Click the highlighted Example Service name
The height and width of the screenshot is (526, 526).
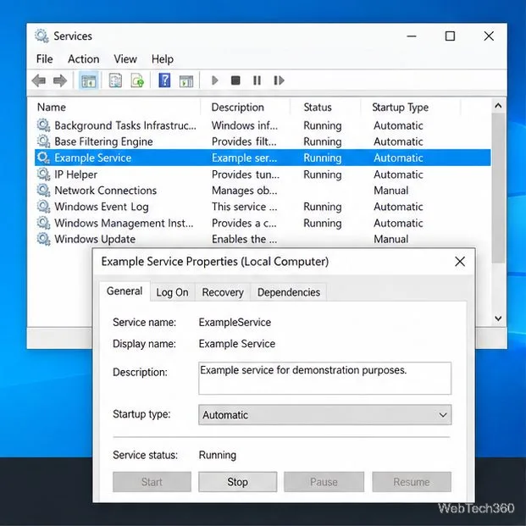coord(93,158)
